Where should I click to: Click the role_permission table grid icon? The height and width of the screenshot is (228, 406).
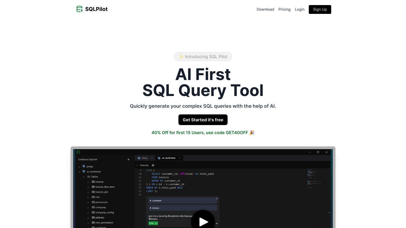pyautogui.click(x=93, y=222)
